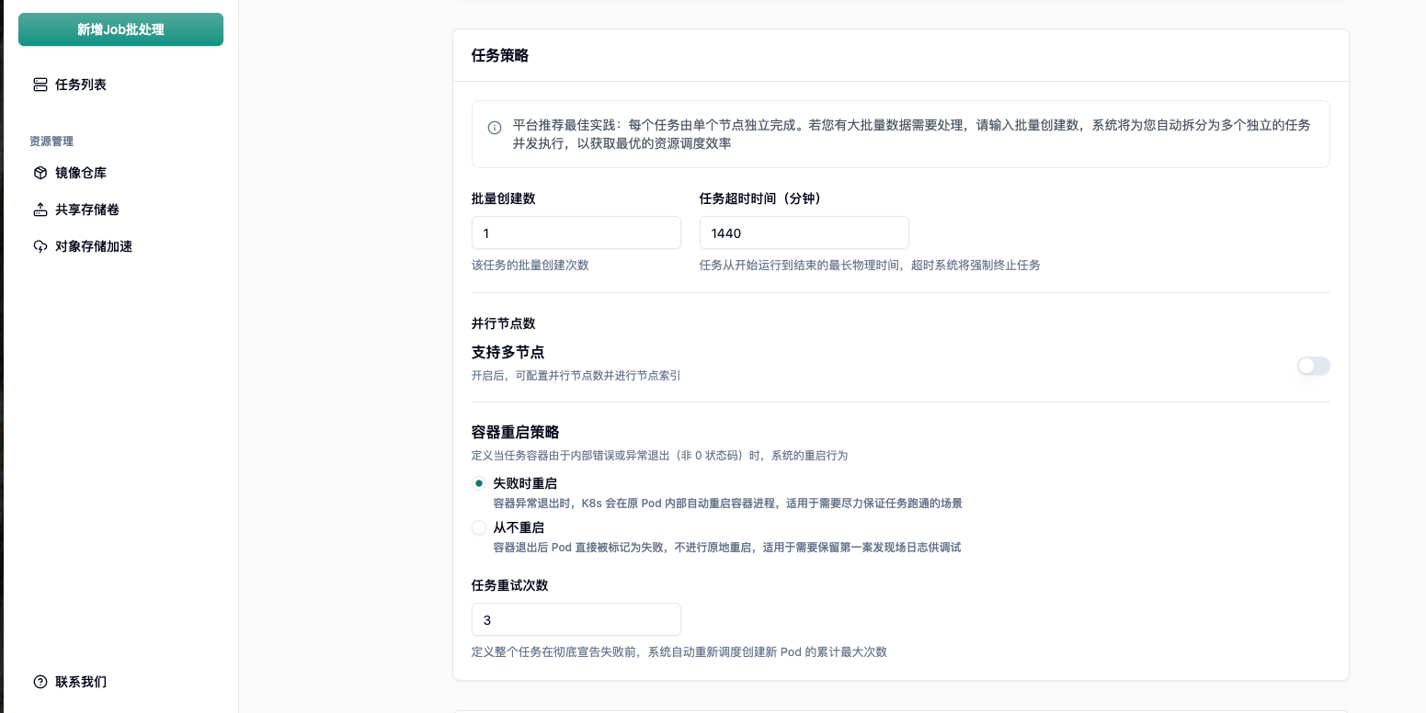Open the 联系我们 link
Image resolution: width=1426 pixels, height=713 pixels.
click(x=81, y=682)
